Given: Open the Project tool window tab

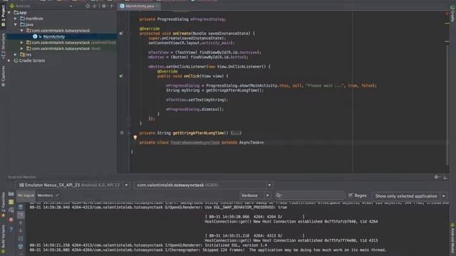Looking at the screenshot, I should tap(3, 16).
